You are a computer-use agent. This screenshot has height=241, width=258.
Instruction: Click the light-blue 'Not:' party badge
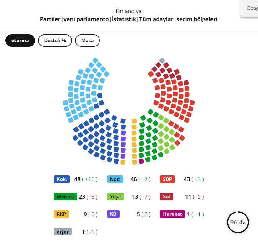(x=115, y=179)
